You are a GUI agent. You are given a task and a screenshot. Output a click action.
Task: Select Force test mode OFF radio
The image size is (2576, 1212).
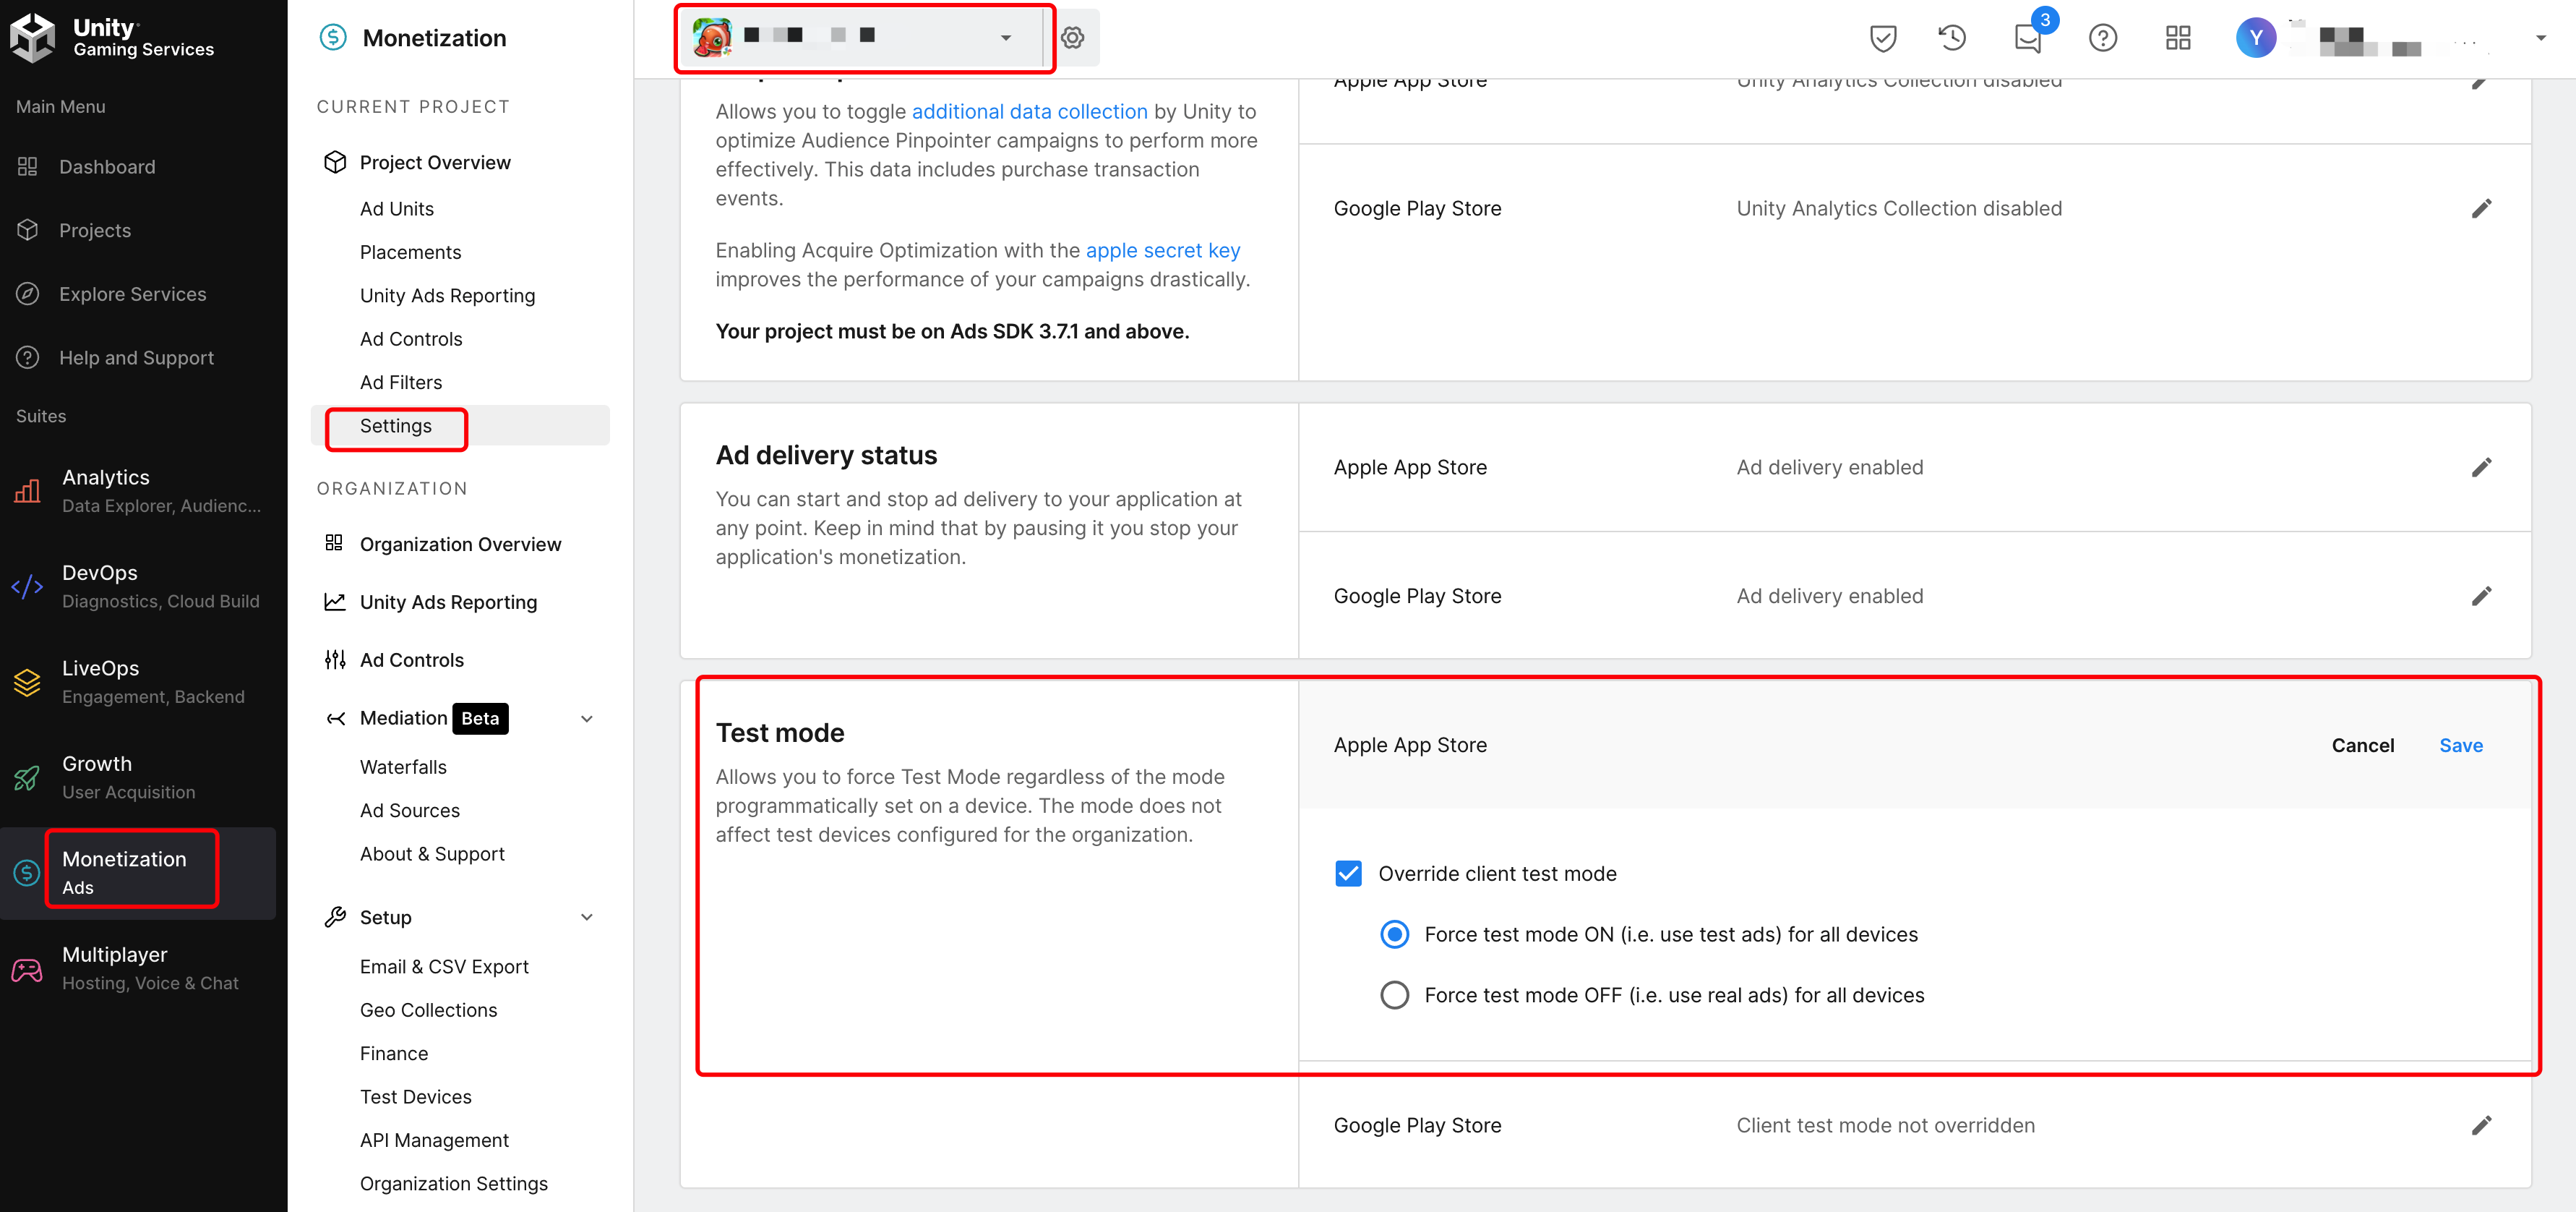(x=1394, y=996)
